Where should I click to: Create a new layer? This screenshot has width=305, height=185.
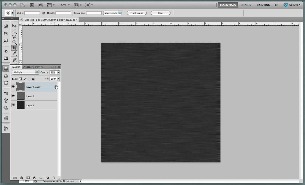[47, 178]
